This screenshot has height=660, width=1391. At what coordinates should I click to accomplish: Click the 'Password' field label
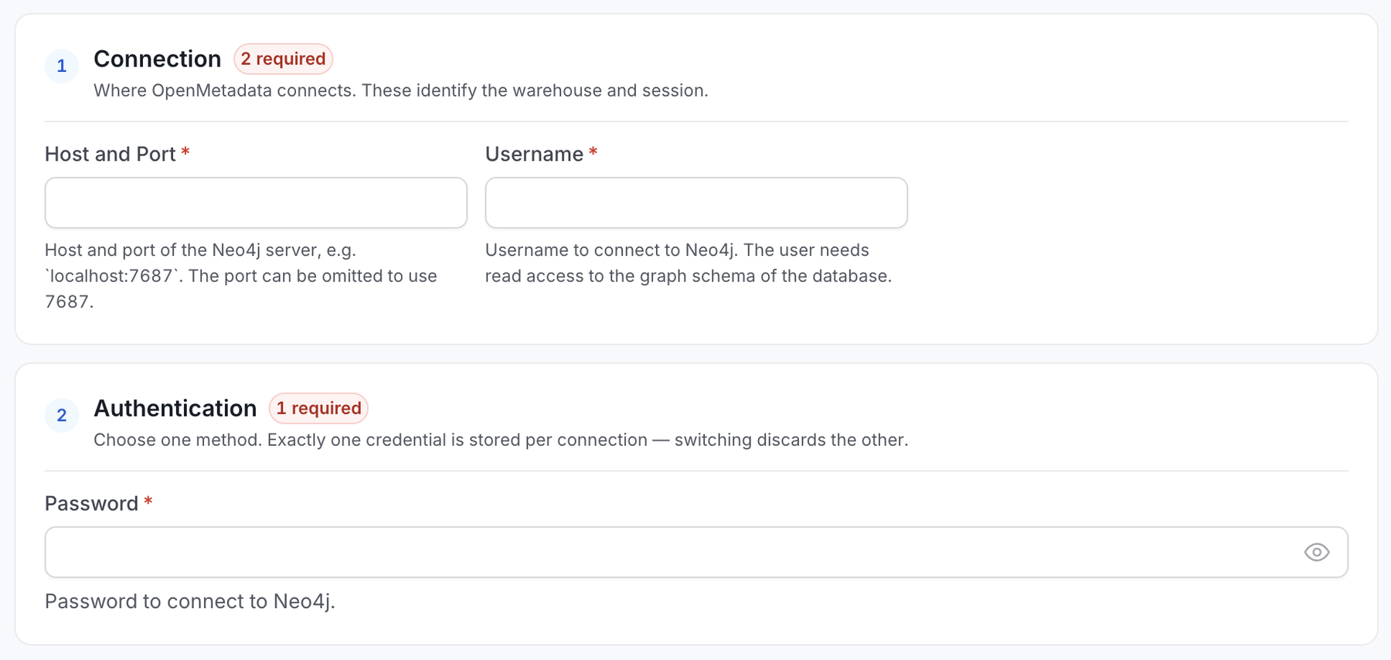pos(91,503)
